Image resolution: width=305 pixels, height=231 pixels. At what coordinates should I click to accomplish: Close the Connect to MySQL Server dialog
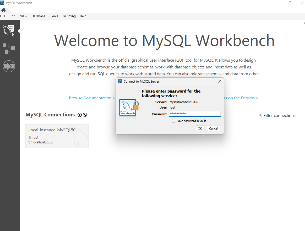click(x=220, y=81)
